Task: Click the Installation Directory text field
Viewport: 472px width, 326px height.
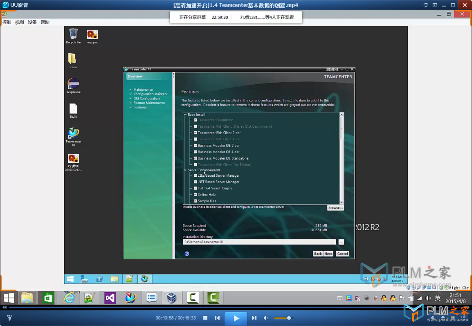Action: click(259, 242)
